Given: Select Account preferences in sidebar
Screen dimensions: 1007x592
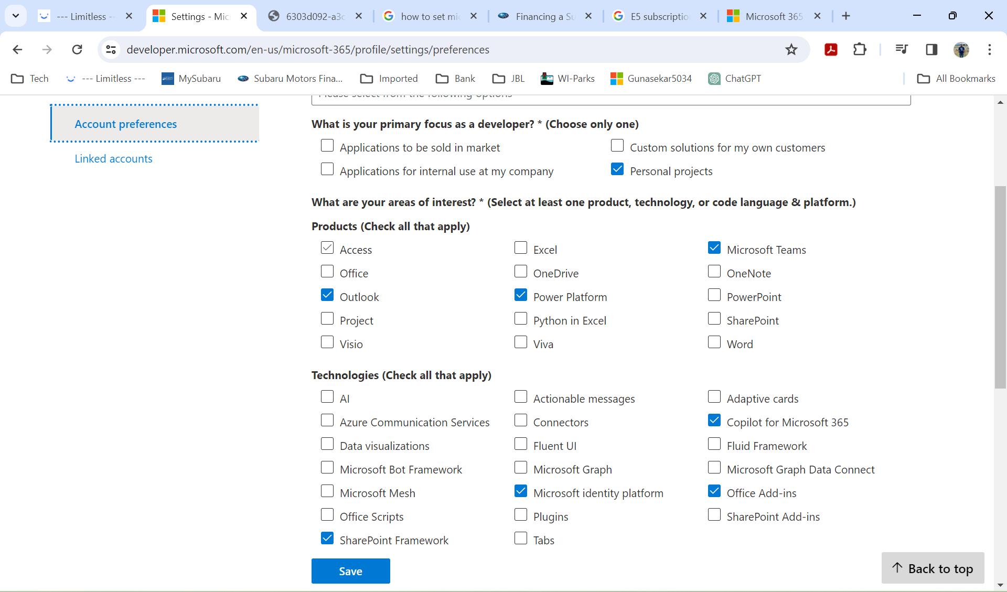Looking at the screenshot, I should 155,124.
